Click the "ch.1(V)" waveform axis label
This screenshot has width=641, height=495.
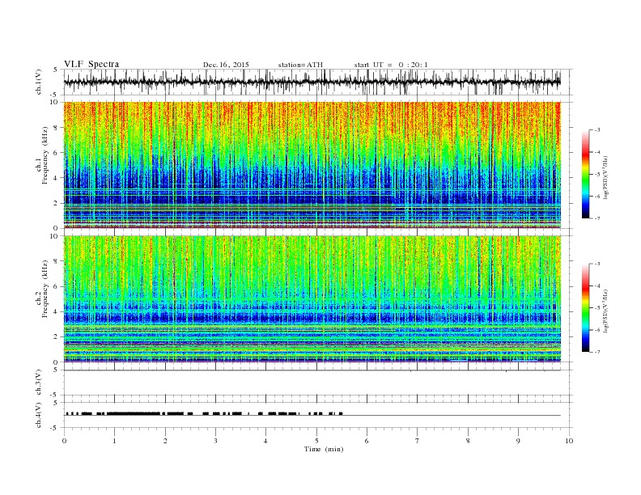coord(39,82)
